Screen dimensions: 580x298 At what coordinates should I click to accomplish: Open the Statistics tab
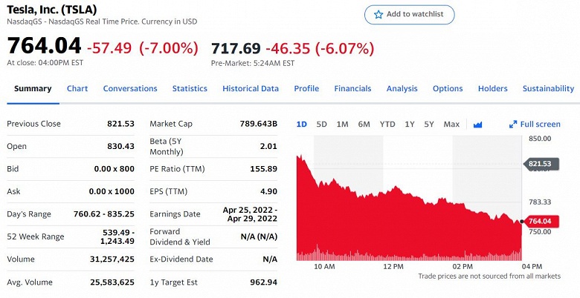[190, 89]
